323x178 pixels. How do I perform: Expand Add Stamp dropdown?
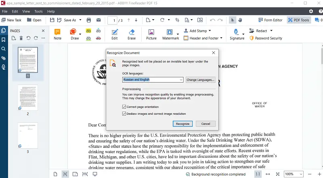pyautogui.click(x=210, y=31)
